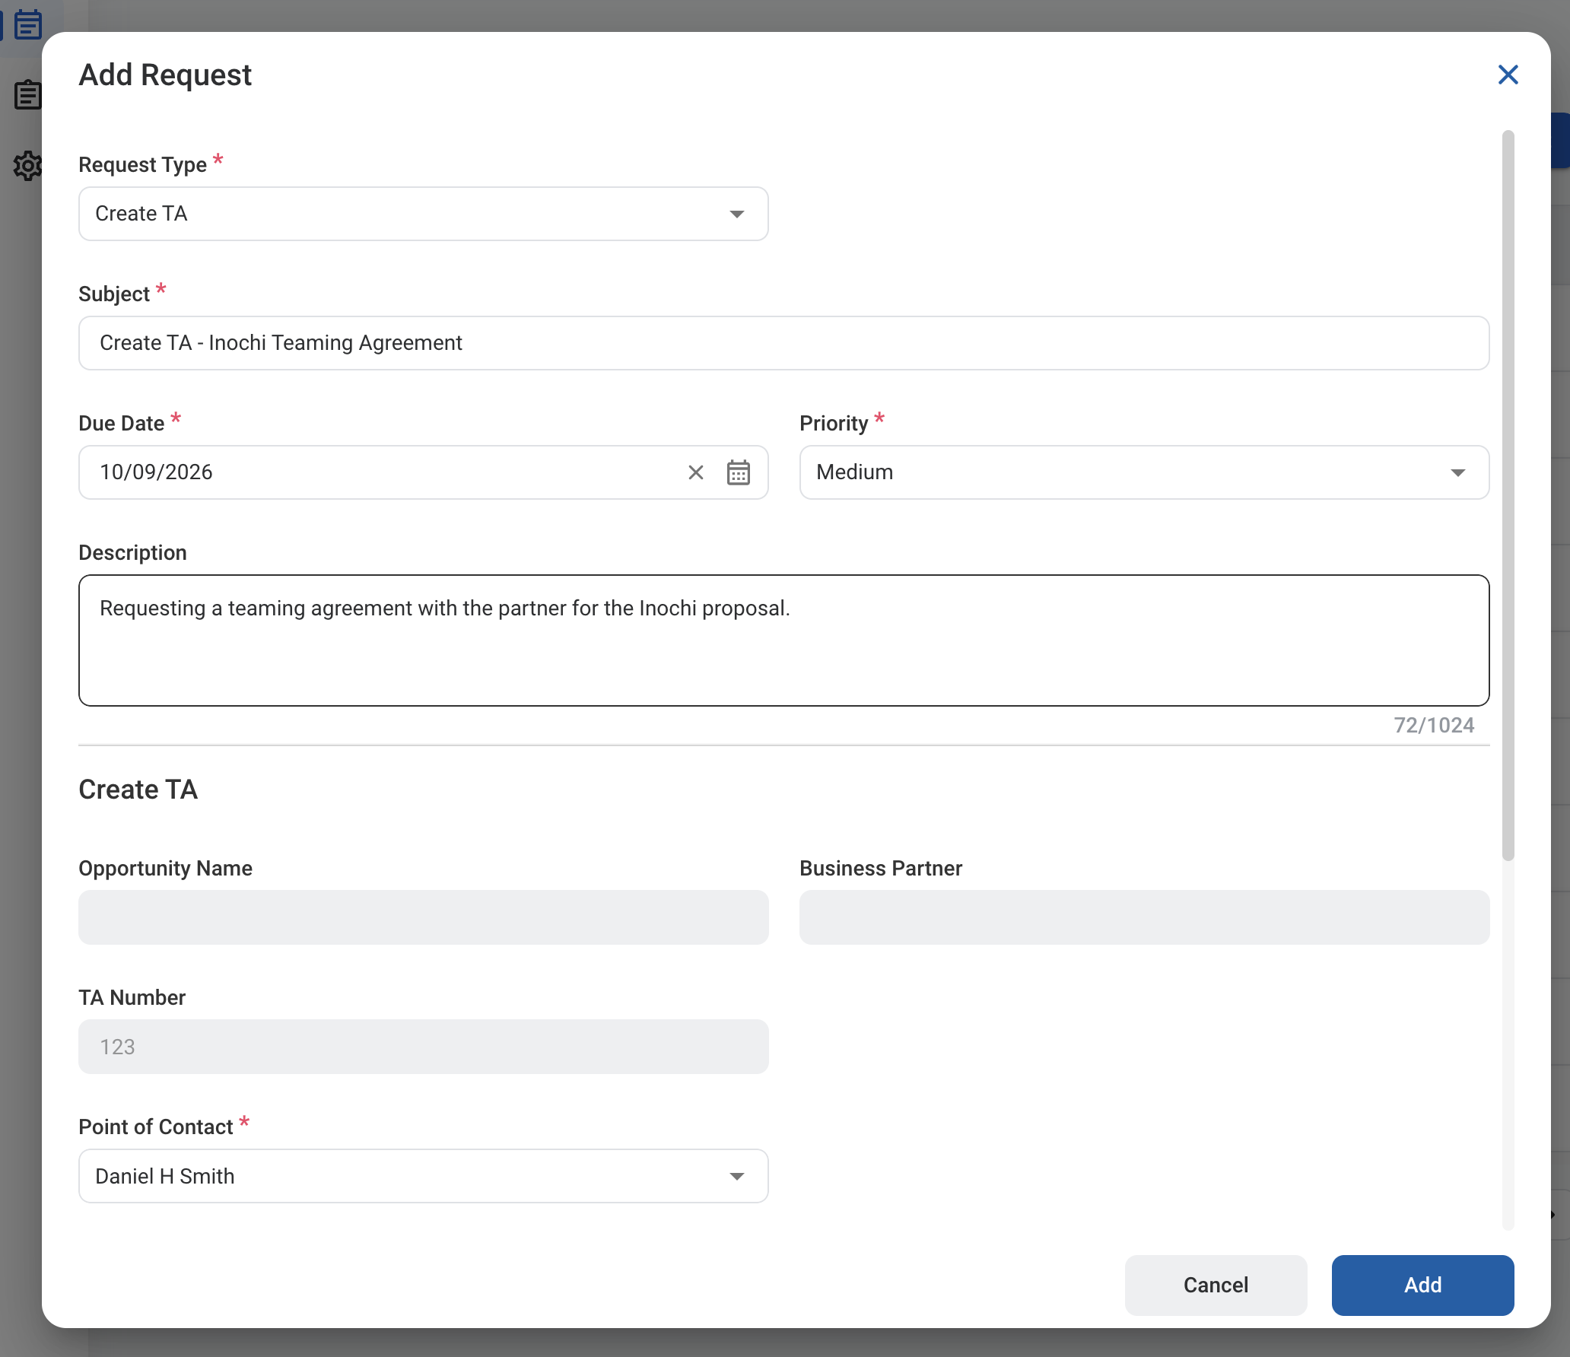Close the Add Request dialog with X
Screen dimensions: 1570x1357
pos(1508,75)
